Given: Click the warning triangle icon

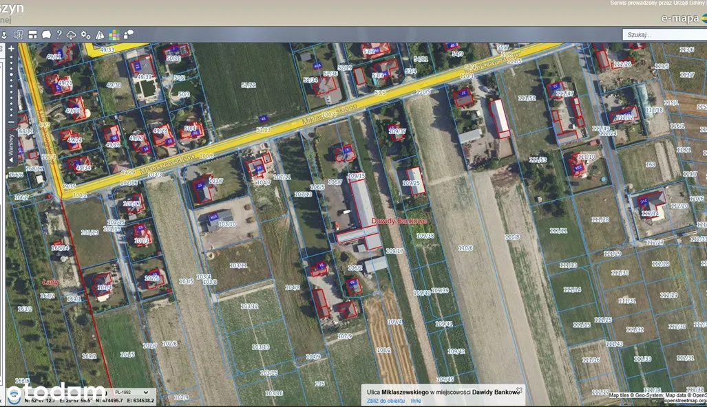Looking at the screenshot, I should point(100,34).
